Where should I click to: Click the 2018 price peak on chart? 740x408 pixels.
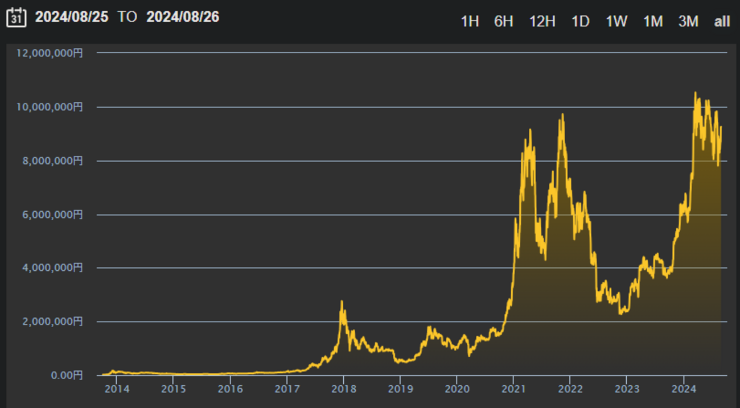[x=342, y=302]
